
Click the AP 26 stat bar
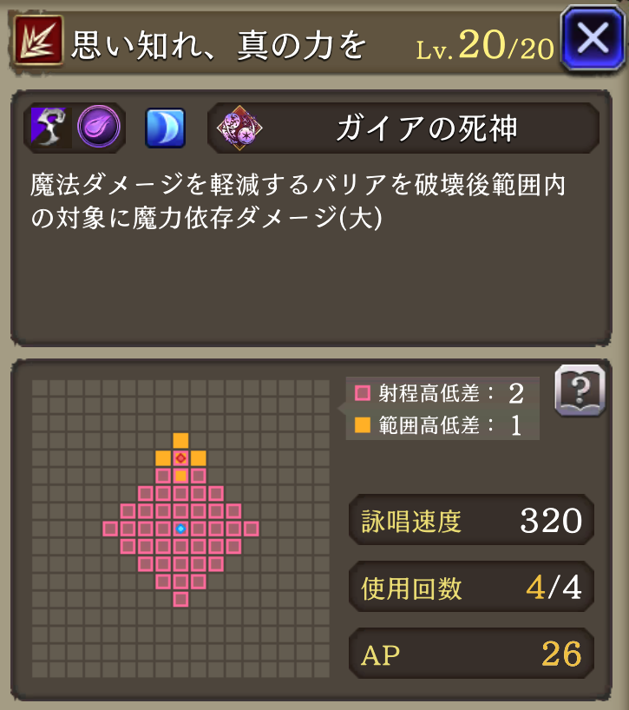pyautogui.click(x=471, y=653)
